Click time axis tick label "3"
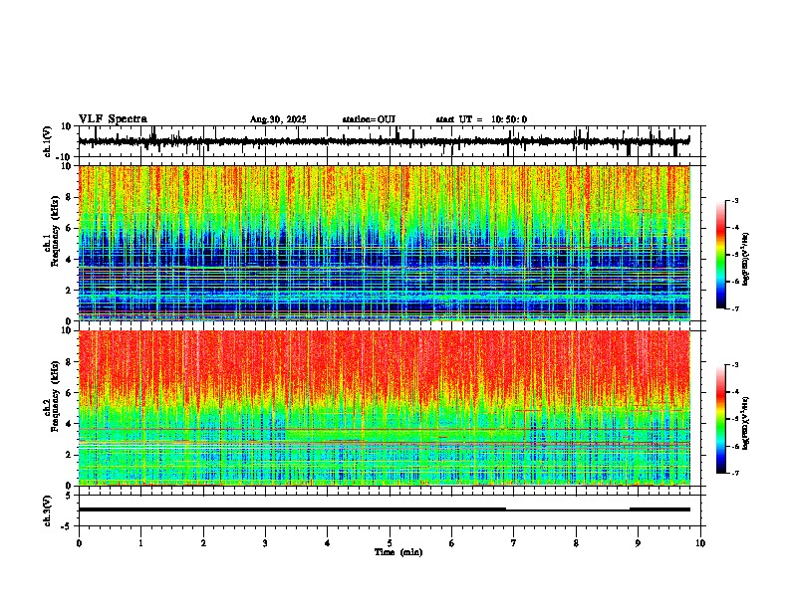 click(265, 543)
